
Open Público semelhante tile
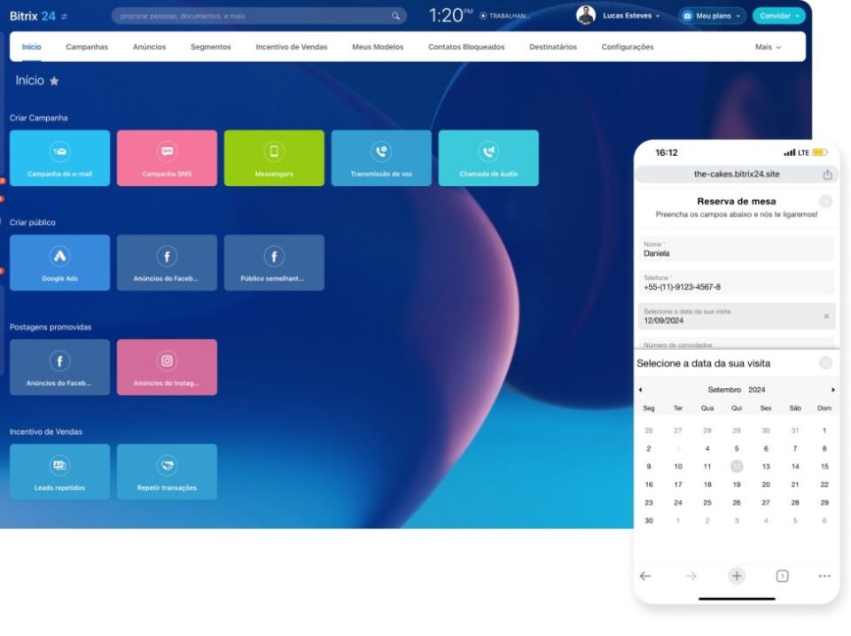274,262
